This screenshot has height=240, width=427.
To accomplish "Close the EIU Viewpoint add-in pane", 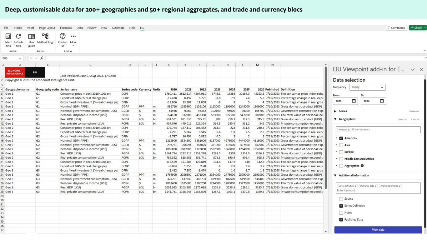I will [x=421, y=69].
